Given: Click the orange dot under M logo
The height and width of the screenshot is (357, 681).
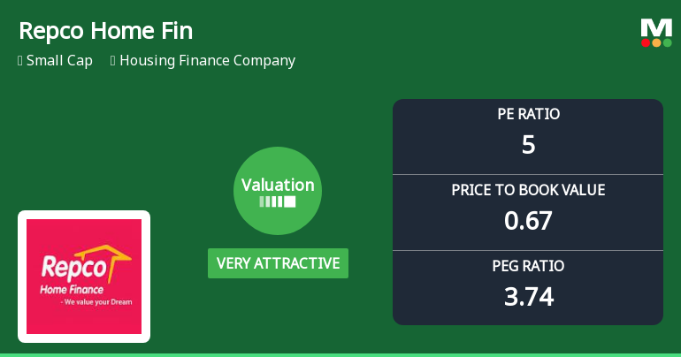Looking at the screenshot, I should [657, 42].
